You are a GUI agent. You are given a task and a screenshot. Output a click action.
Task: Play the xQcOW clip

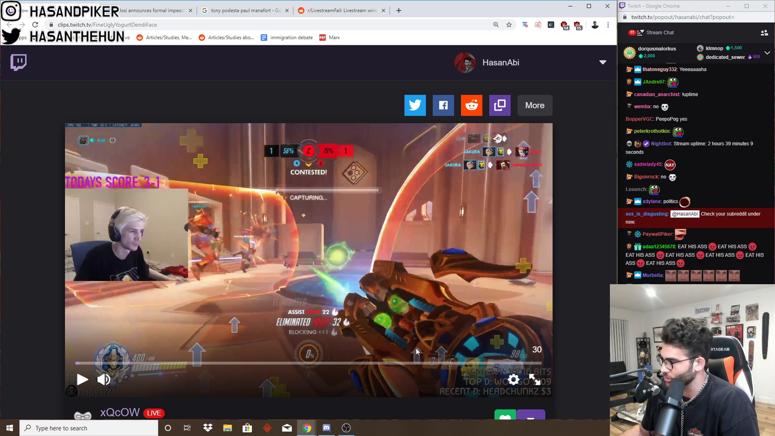[83, 379]
